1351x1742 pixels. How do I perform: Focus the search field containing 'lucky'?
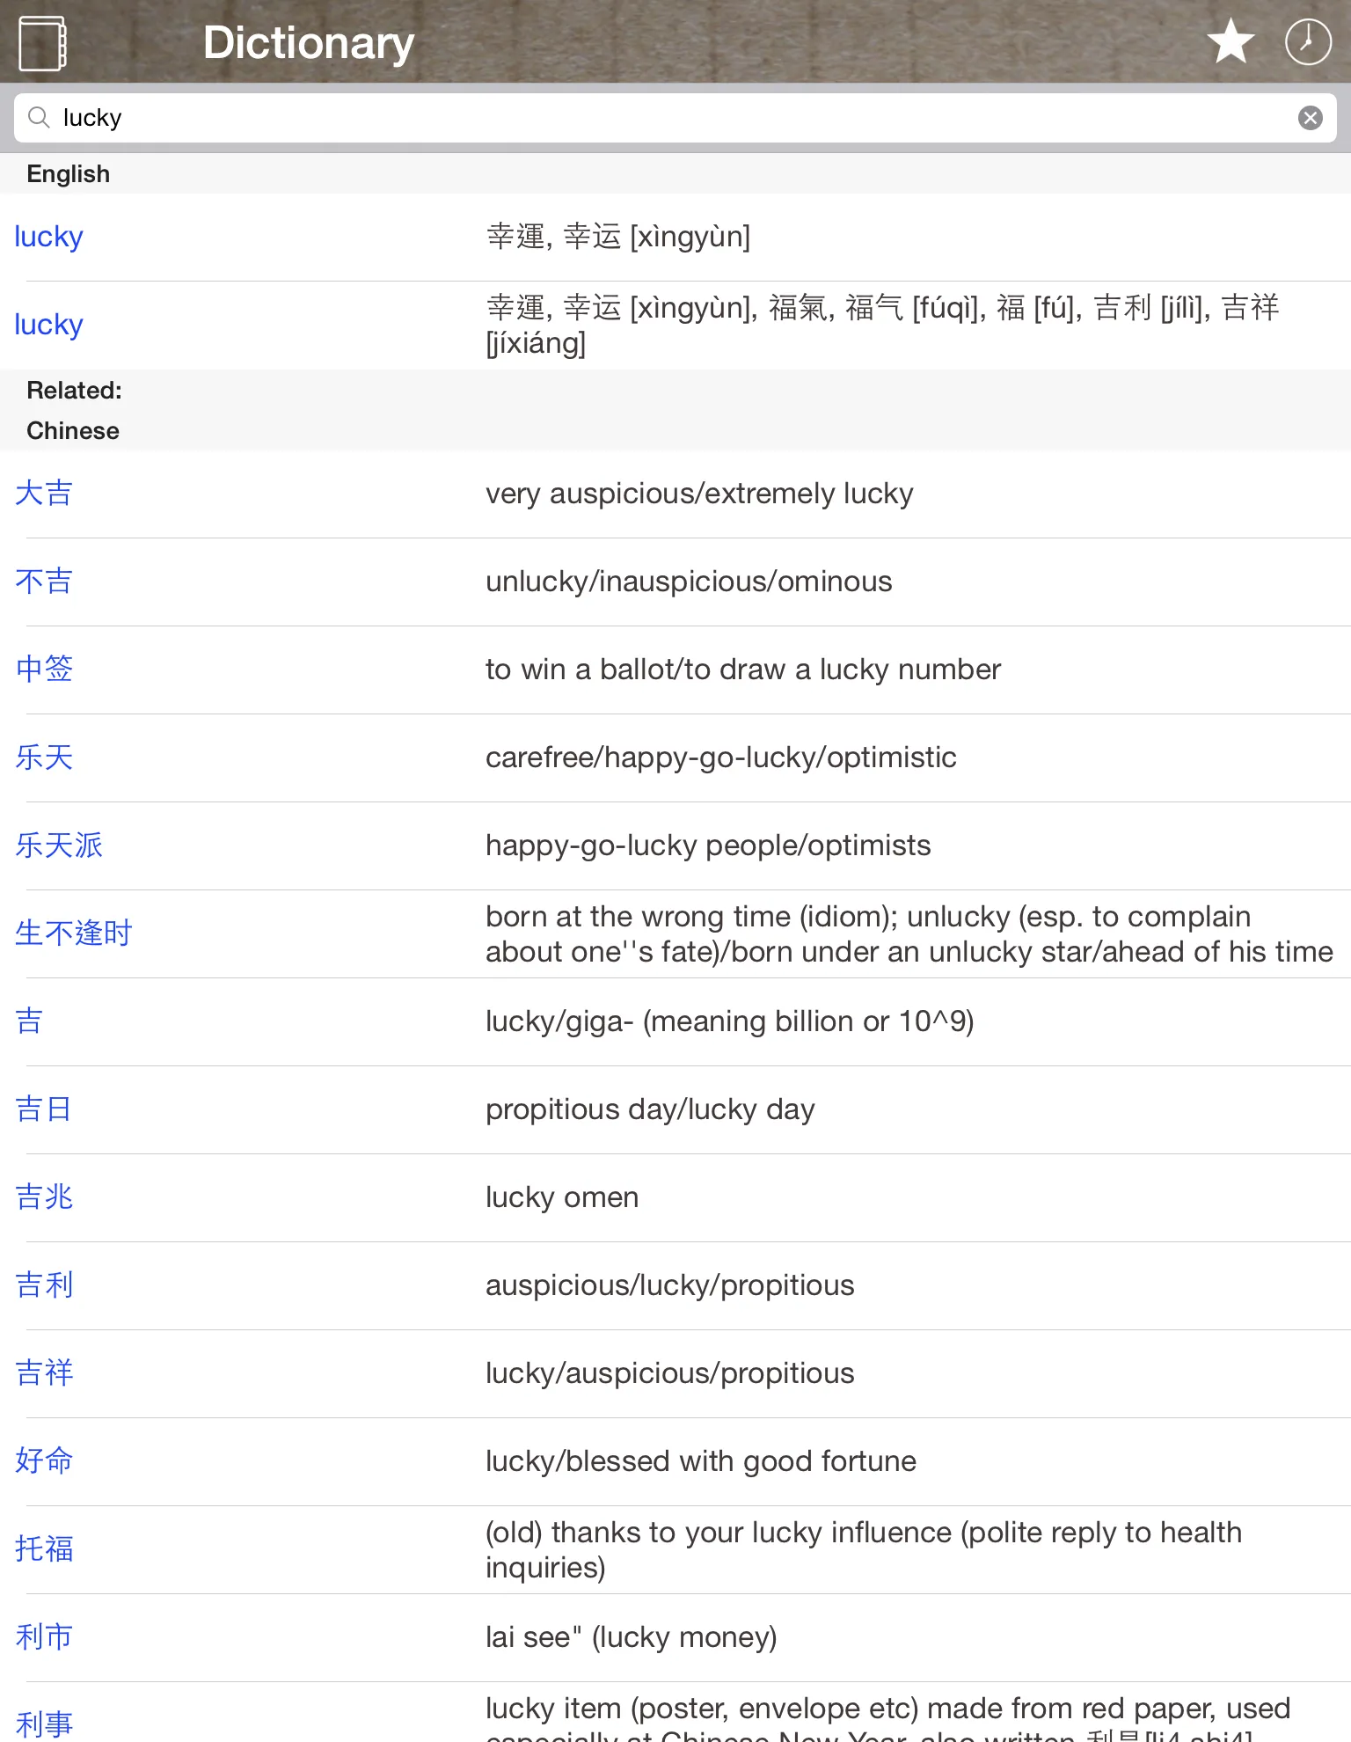click(675, 118)
